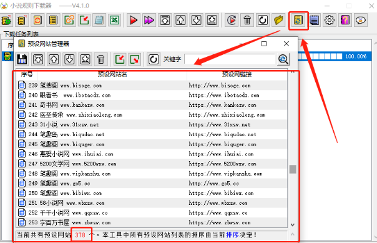Click the preset list scroll down arrow
The height and width of the screenshot is (243, 377).
click(293, 225)
